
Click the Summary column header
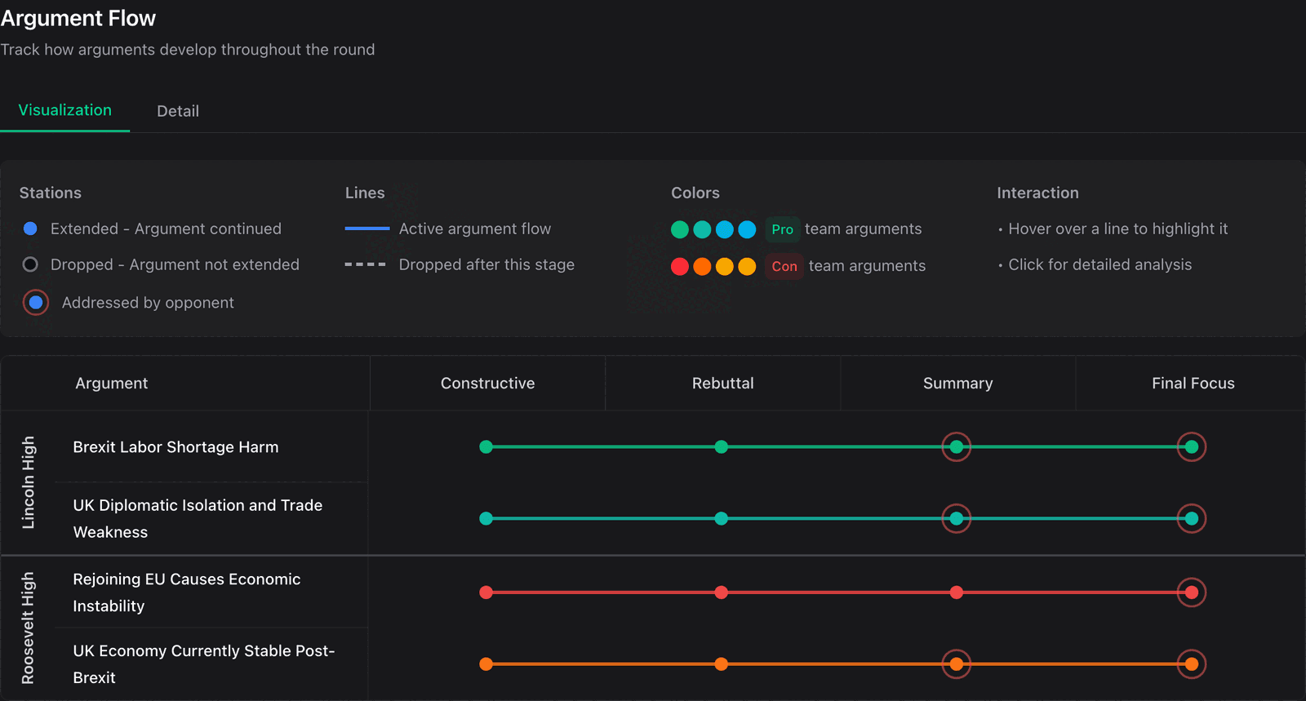[x=957, y=384]
